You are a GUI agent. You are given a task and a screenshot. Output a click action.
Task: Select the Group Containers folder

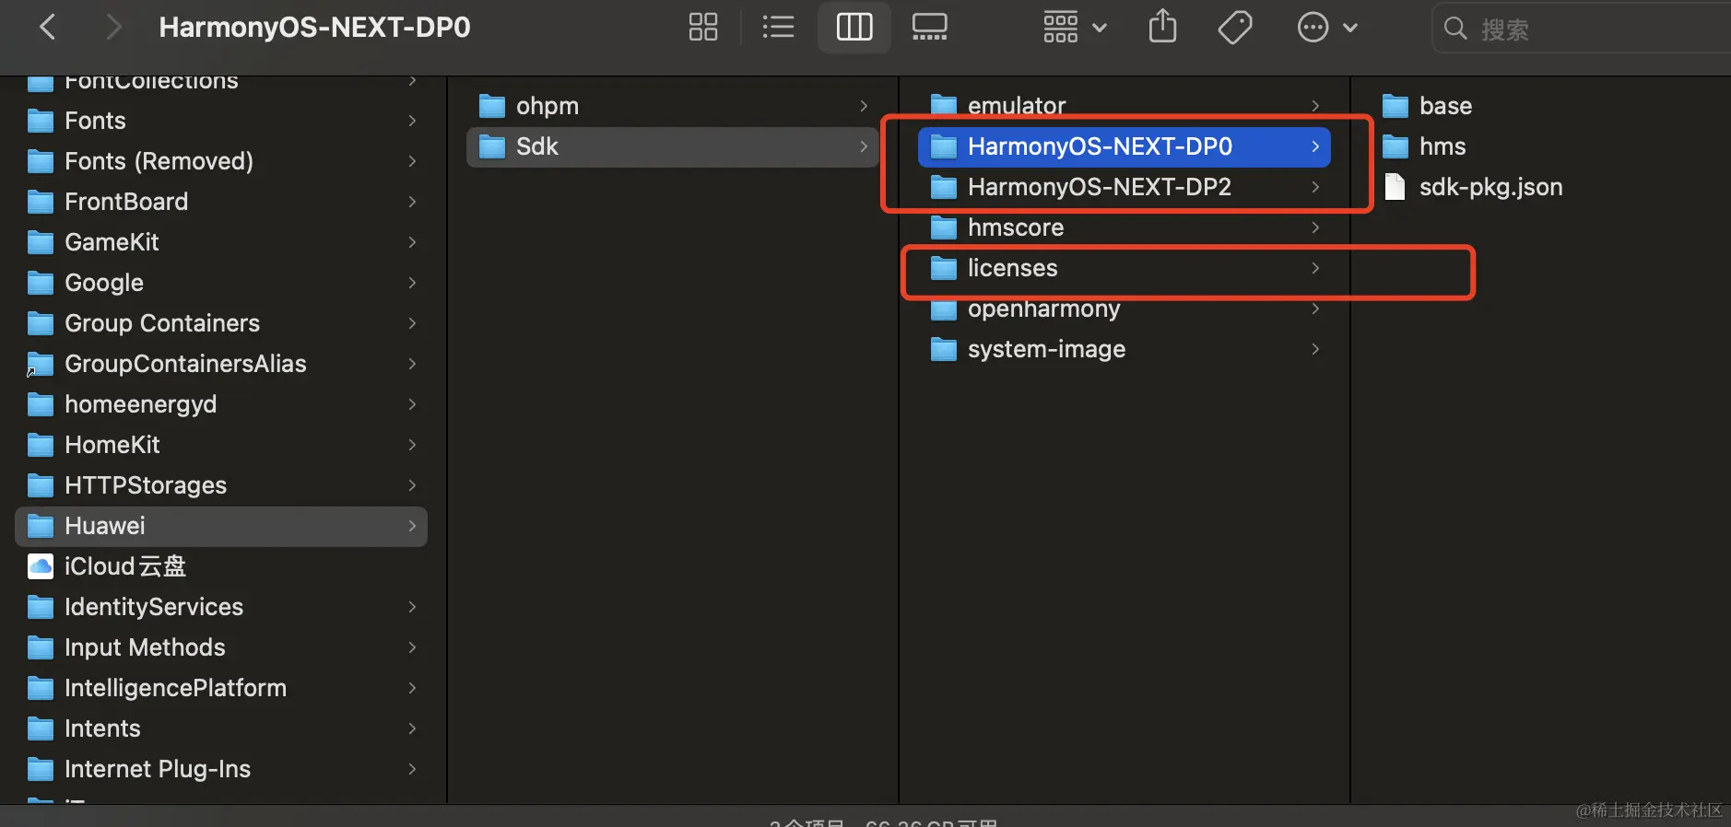pyautogui.click(x=161, y=323)
